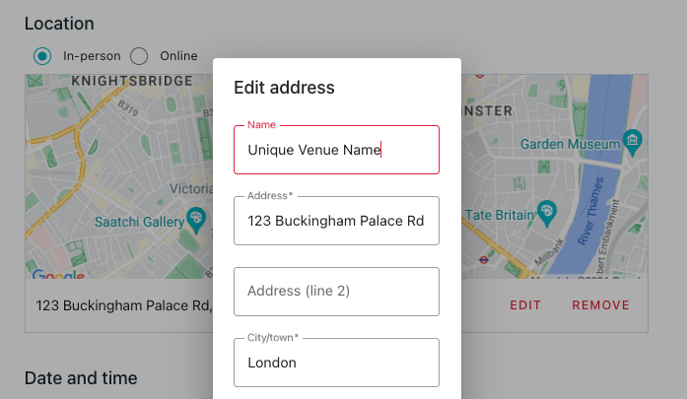687x399 pixels.
Task: Click the Underground station icon near Millbank
Action: tap(483, 260)
